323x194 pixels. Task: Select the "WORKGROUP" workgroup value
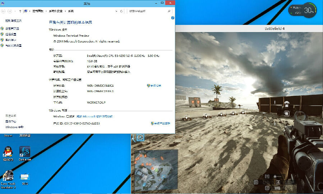pyautogui.click(x=96, y=102)
